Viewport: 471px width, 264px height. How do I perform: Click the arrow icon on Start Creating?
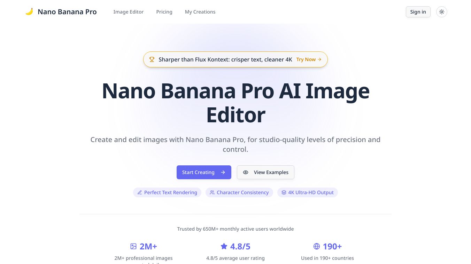click(x=223, y=172)
